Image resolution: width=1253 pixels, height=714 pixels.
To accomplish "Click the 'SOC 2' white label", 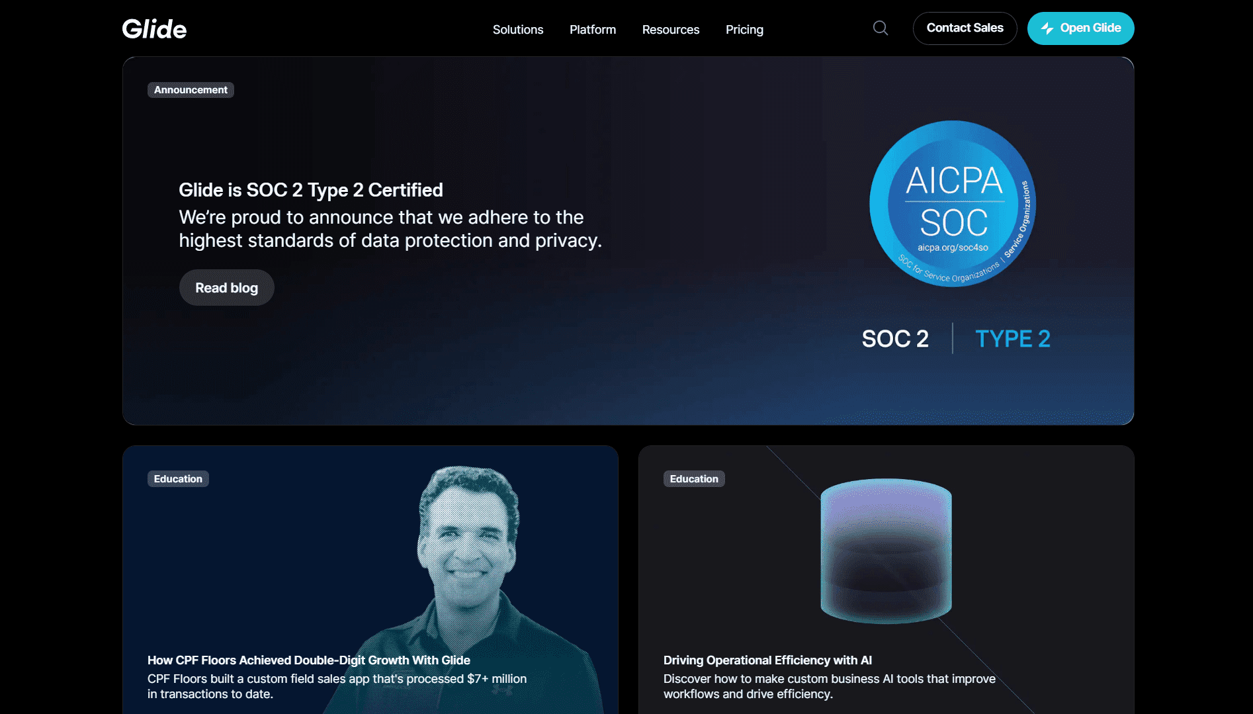I will 895,339.
